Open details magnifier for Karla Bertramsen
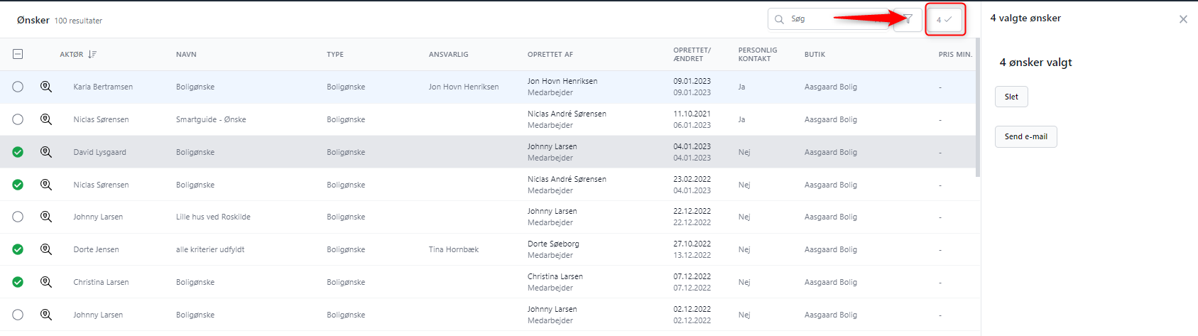 pos(46,87)
